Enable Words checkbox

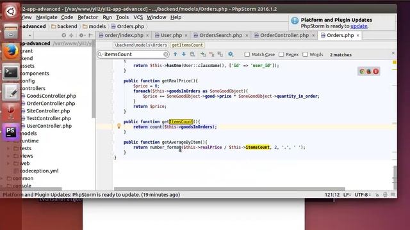305,54
